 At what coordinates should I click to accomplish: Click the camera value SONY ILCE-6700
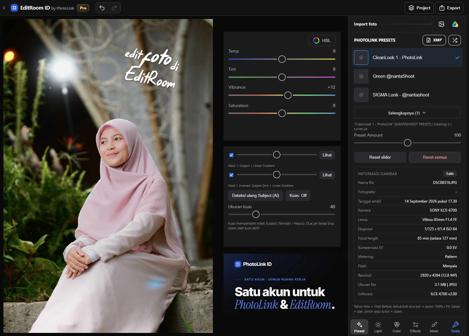pyautogui.click(x=443, y=210)
